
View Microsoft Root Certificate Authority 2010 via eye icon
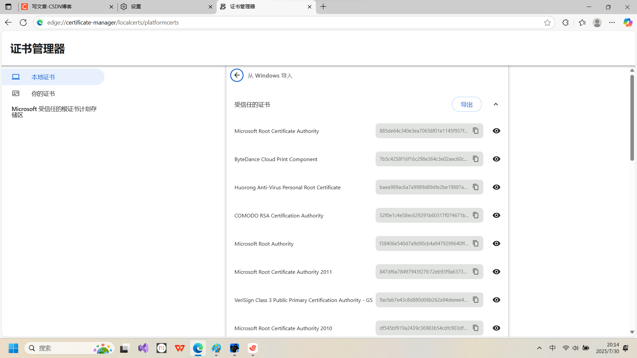(x=496, y=328)
